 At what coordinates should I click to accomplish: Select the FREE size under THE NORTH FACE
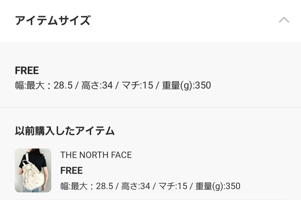point(71,170)
